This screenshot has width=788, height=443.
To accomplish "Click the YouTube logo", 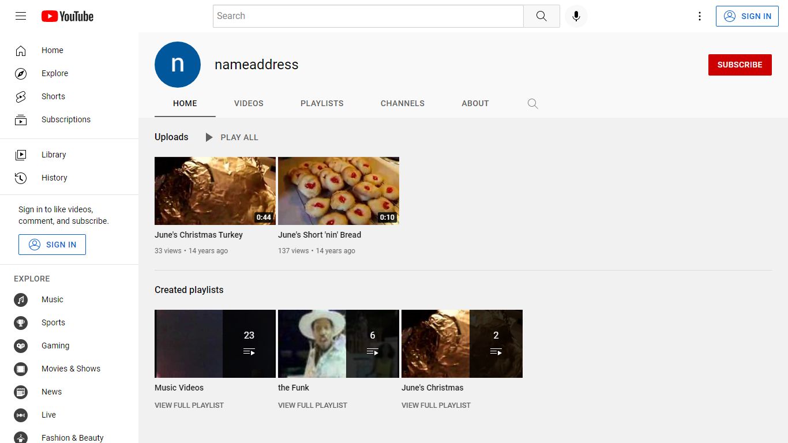I will point(67,16).
